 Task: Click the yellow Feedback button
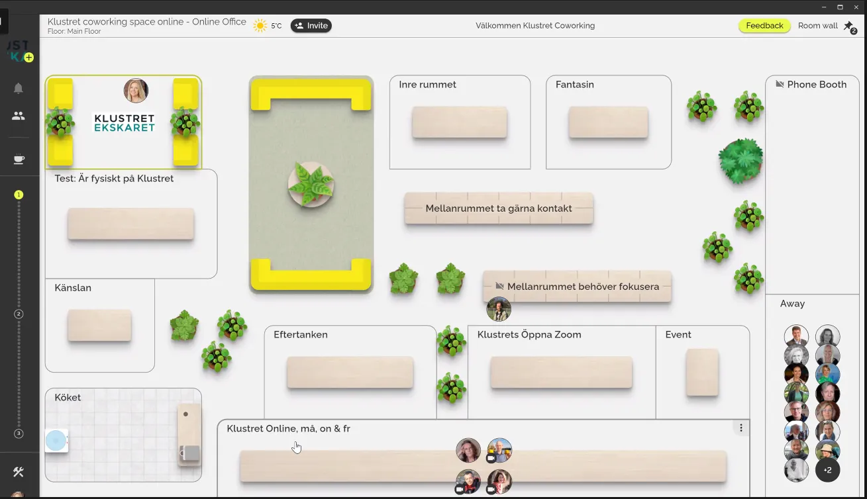point(764,25)
